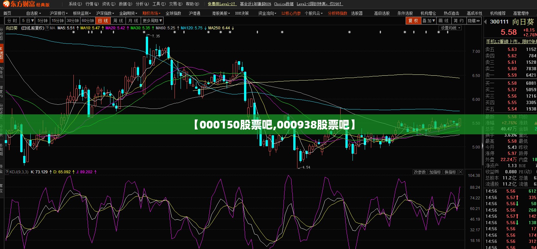The image size is (537, 249).
Task: Click the 免费用Level-2! promo link
Action: (222, 4)
